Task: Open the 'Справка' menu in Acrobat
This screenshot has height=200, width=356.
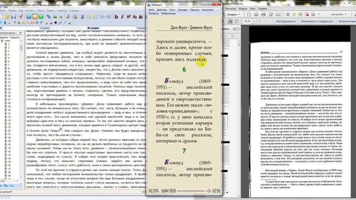Action: click(x=263, y=9)
